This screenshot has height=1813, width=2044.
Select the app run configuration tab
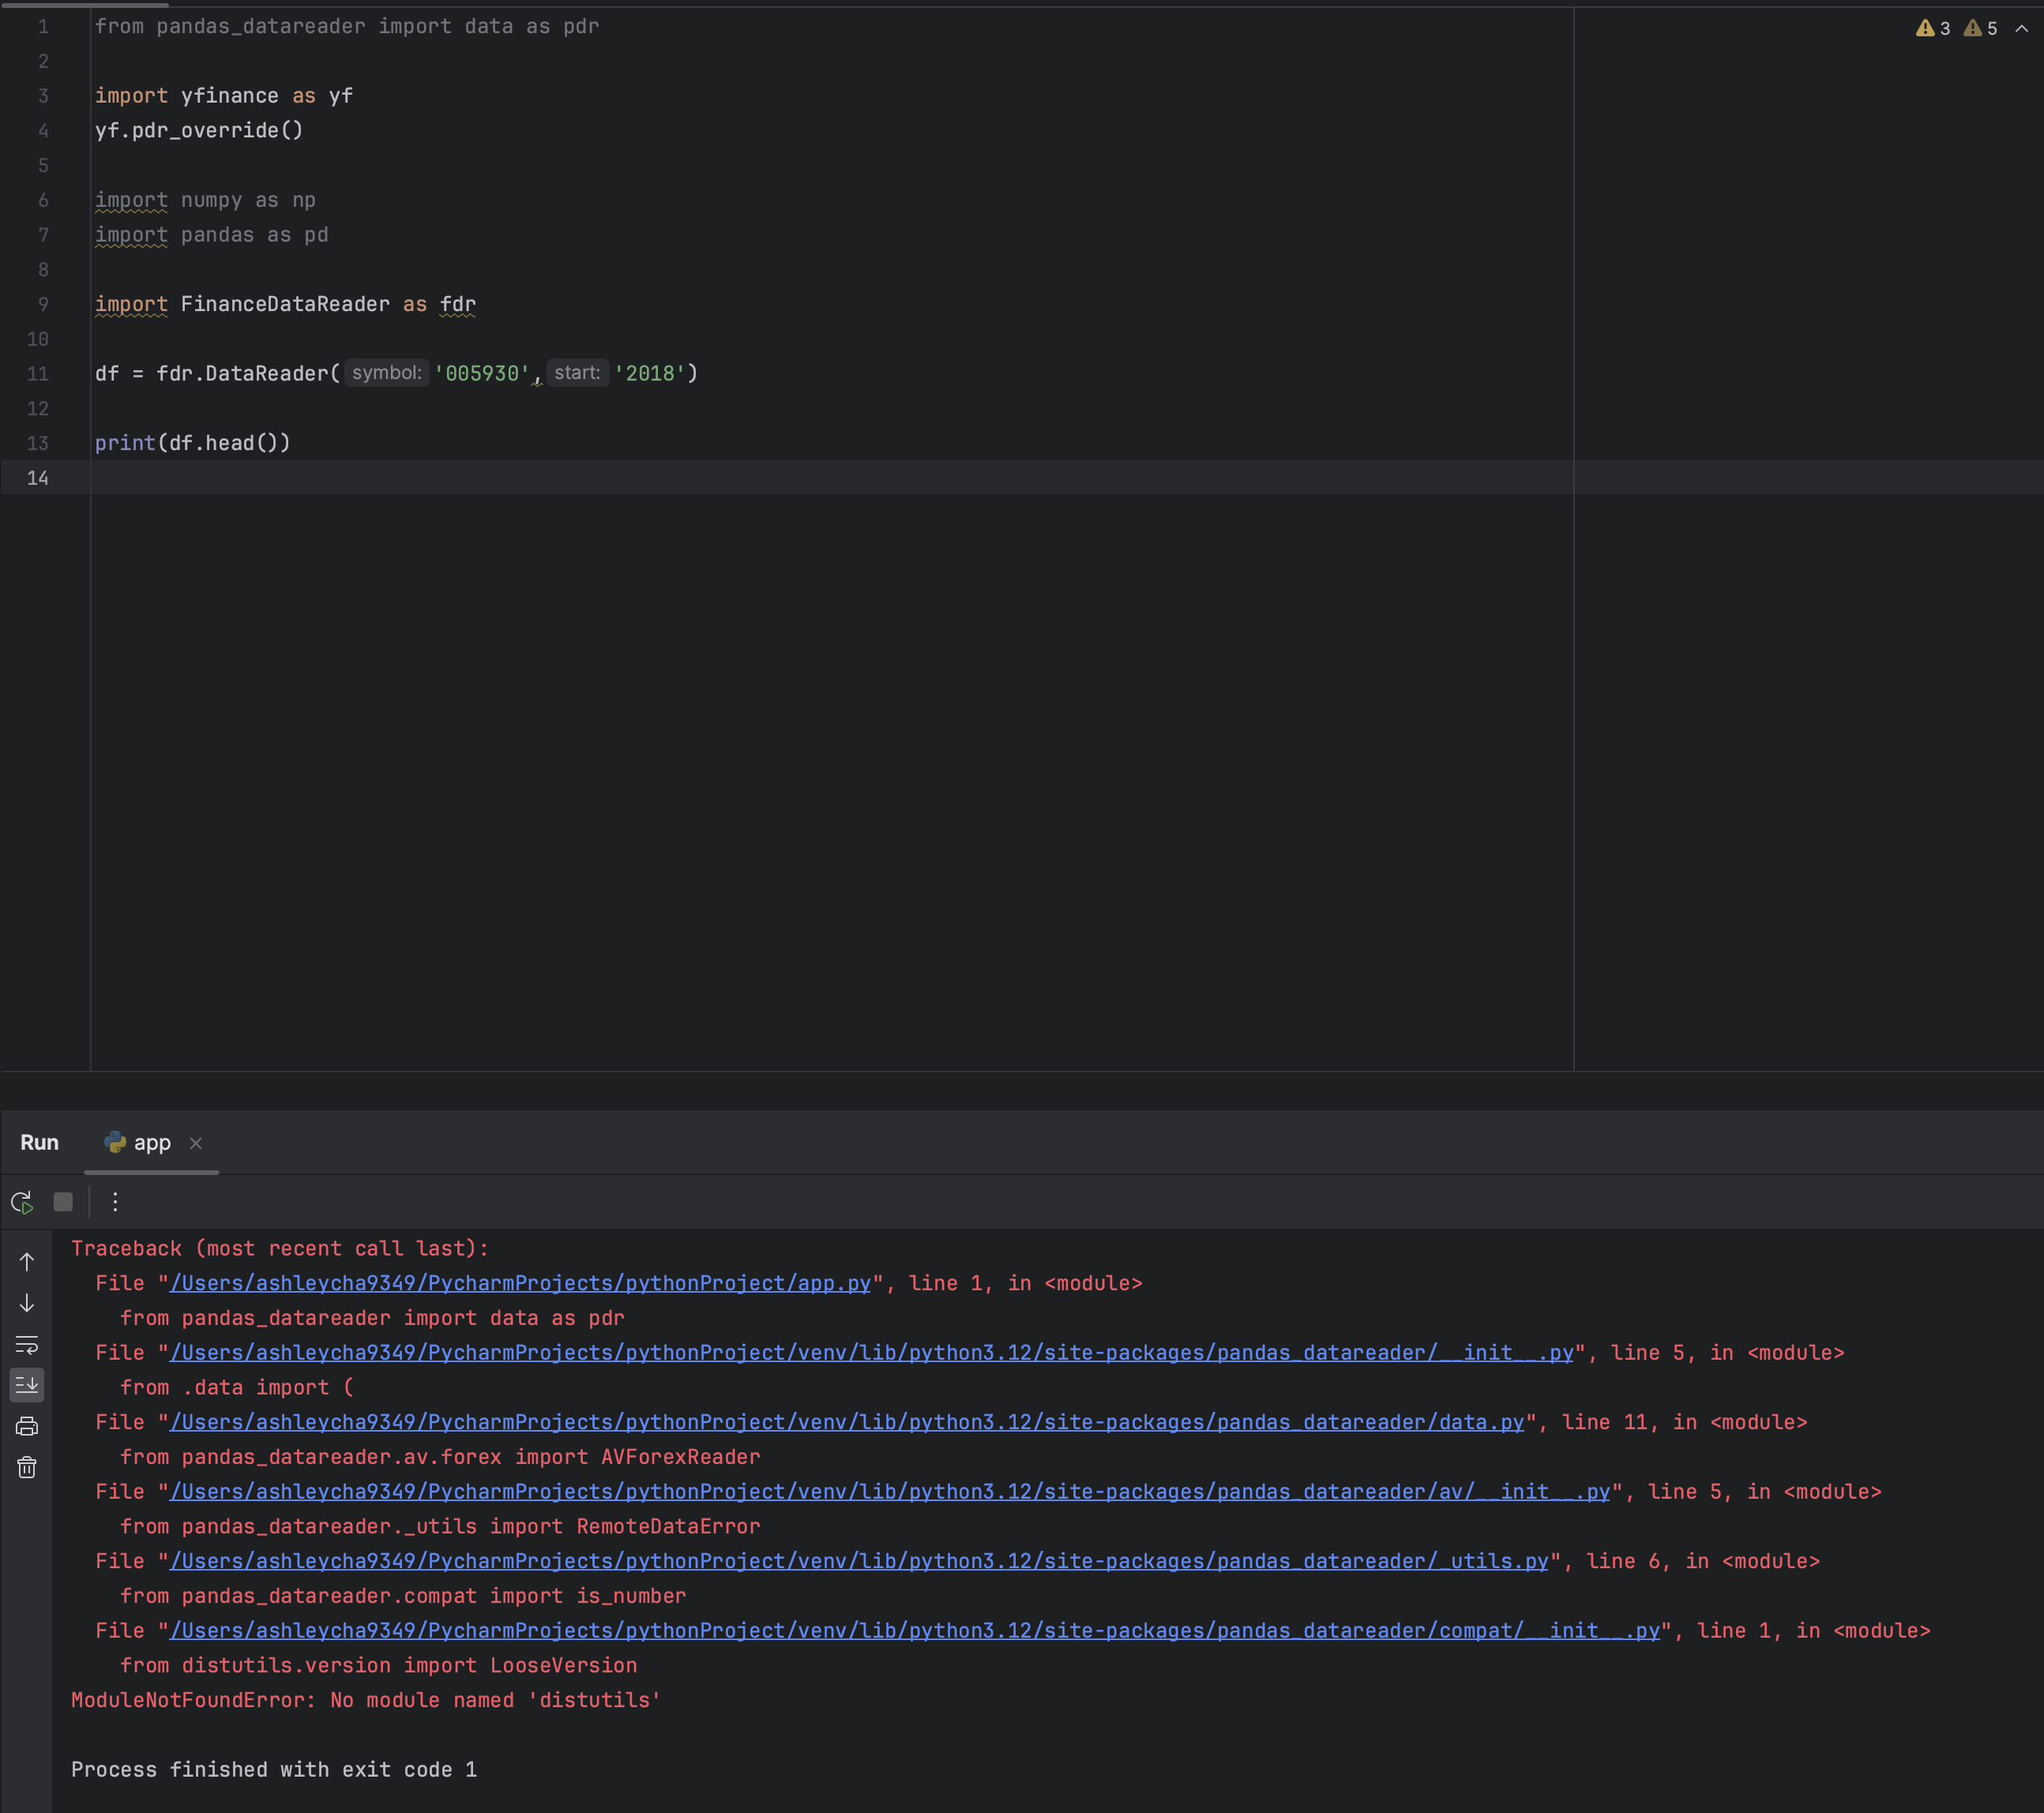(x=152, y=1143)
